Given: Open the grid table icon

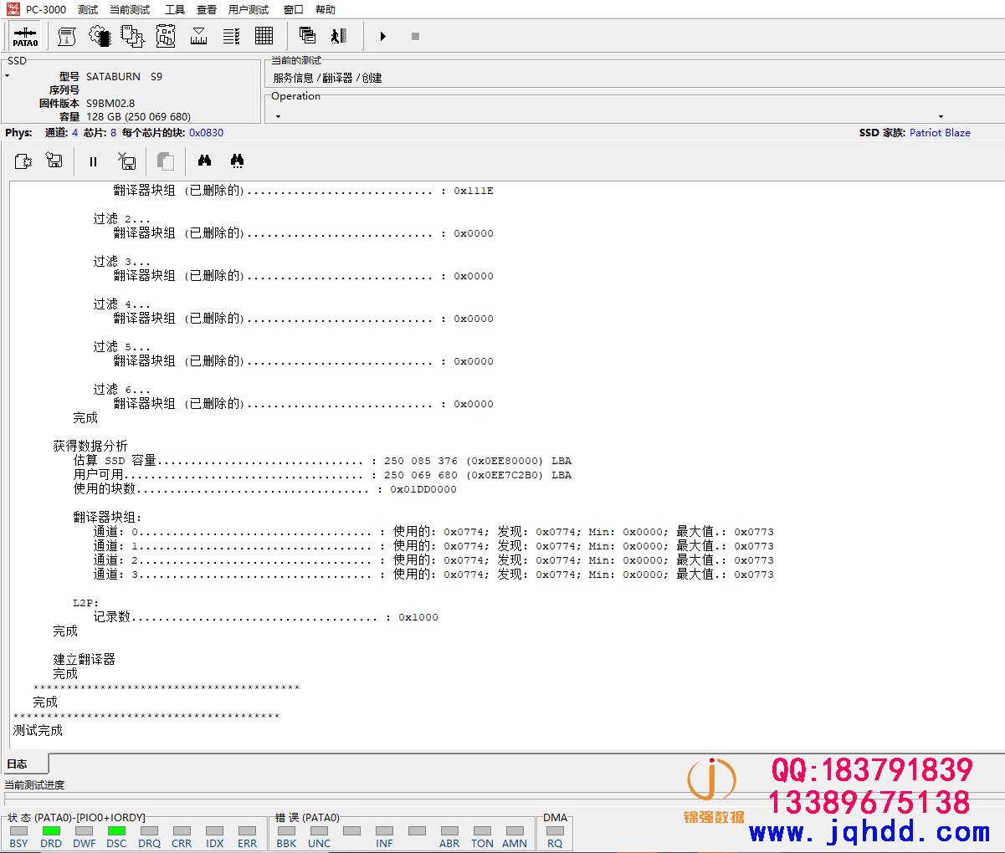Looking at the screenshot, I should [x=264, y=36].
